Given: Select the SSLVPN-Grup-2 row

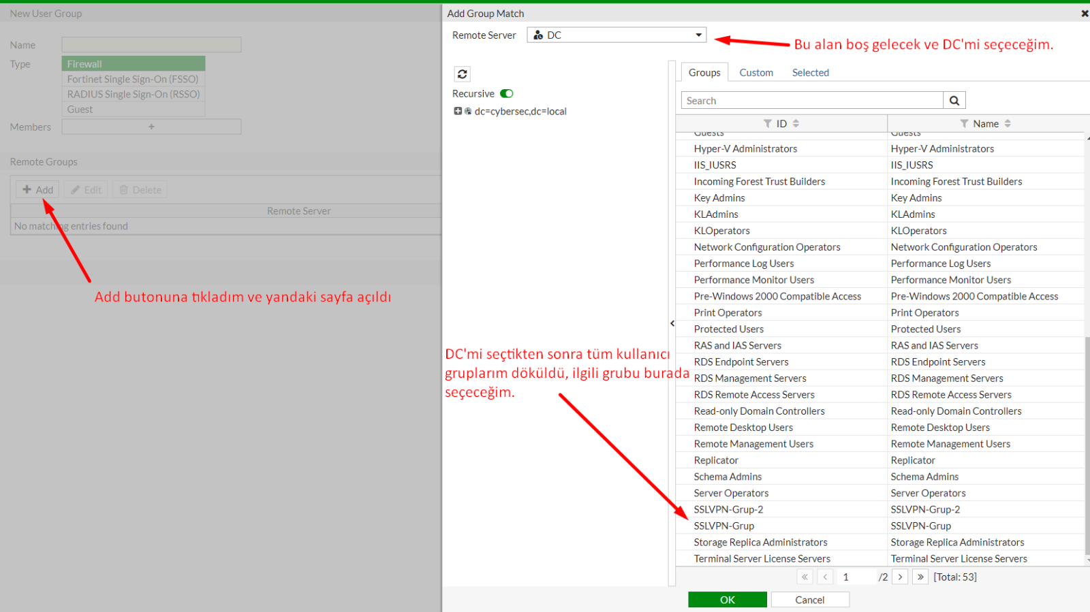Looking at the screenshot, I should click(728, 510).
